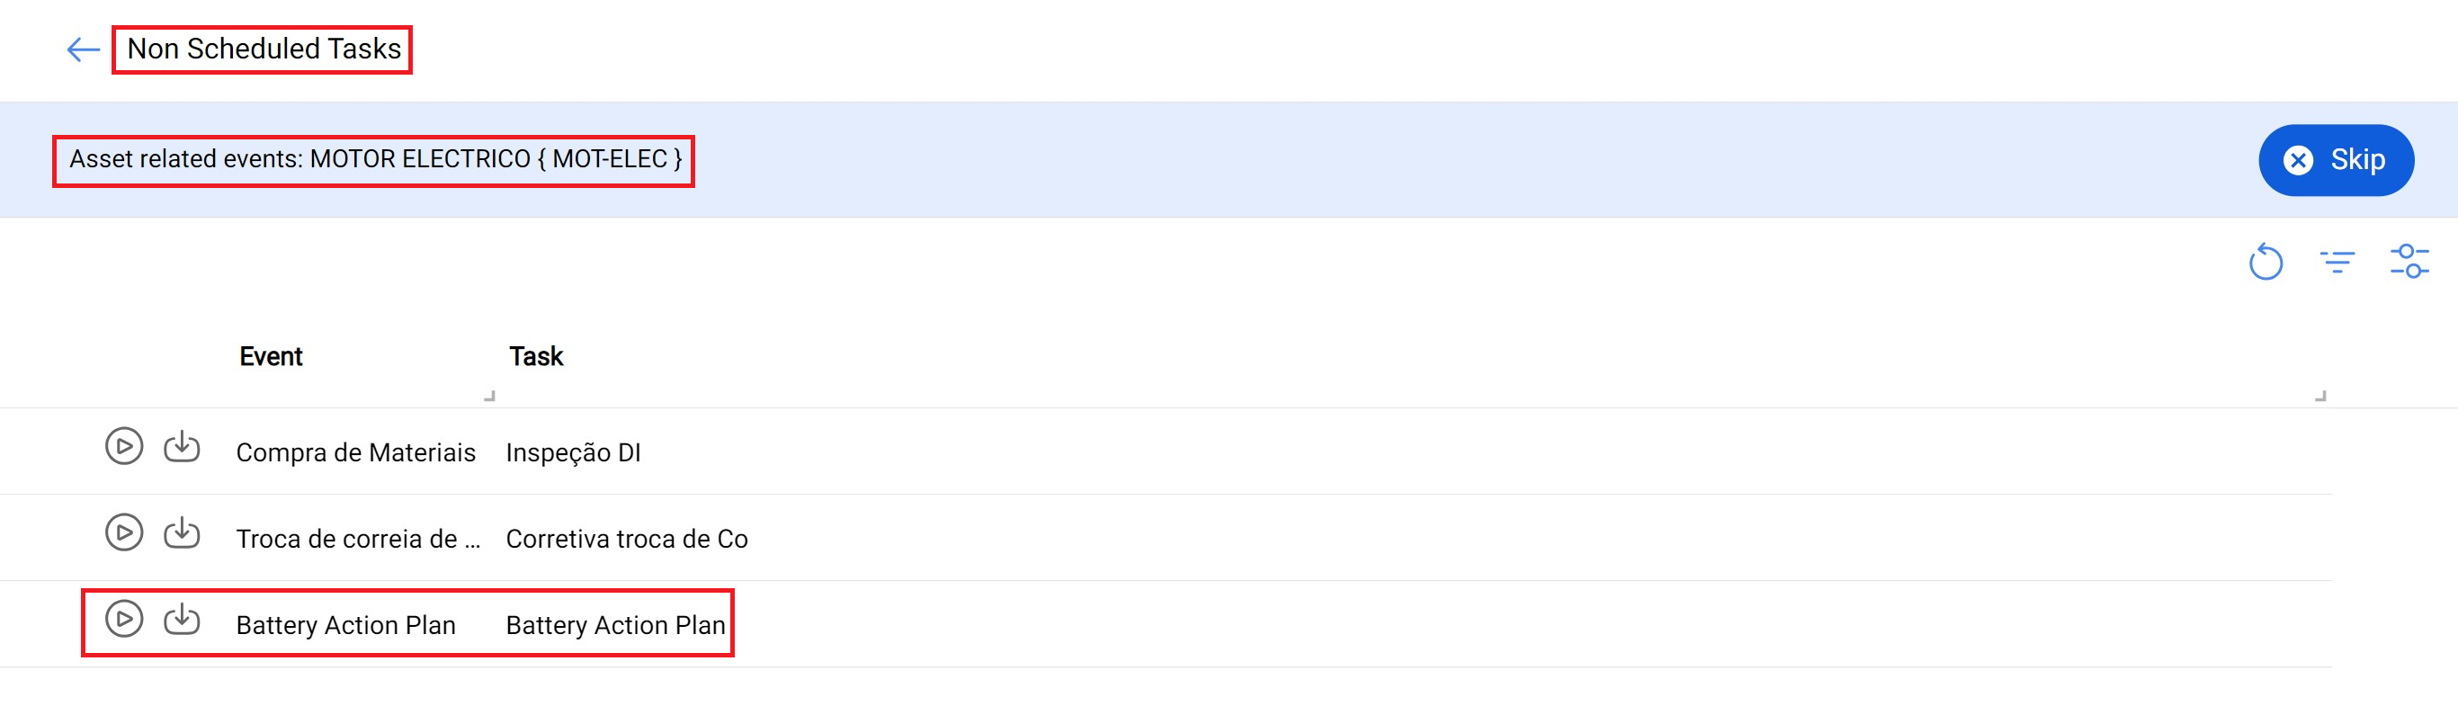Download the Battery Action Plan event
This screenshot has height=706, width=2458.
(x=182, y=619)
